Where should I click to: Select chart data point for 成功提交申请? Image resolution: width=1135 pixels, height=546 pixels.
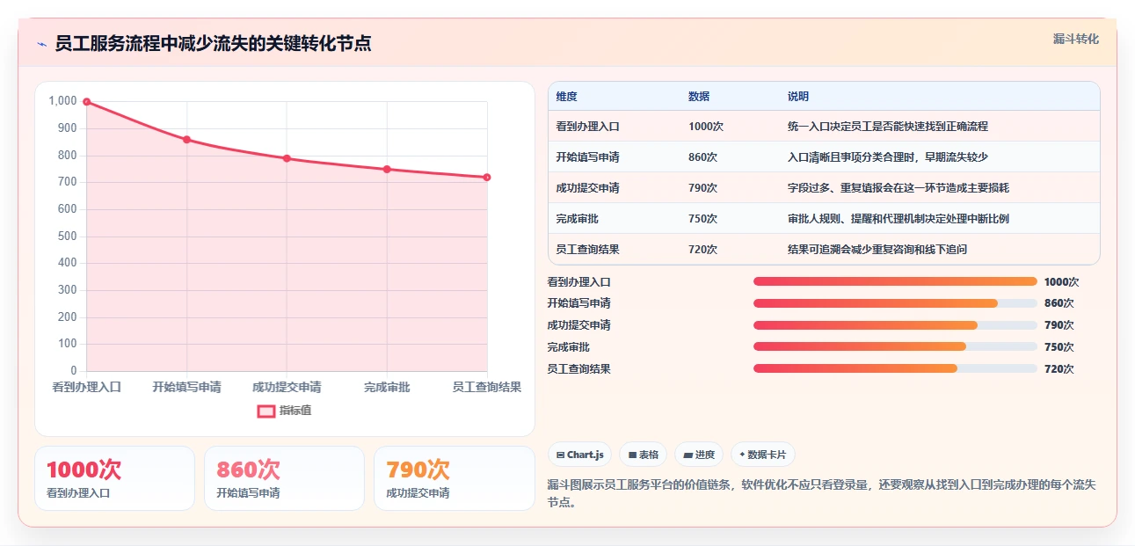pos(287,158)
